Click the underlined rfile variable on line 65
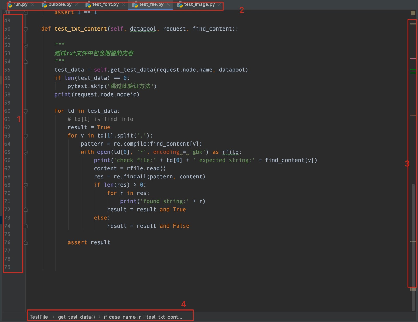The image size is (418, 322). click(230, 152)
